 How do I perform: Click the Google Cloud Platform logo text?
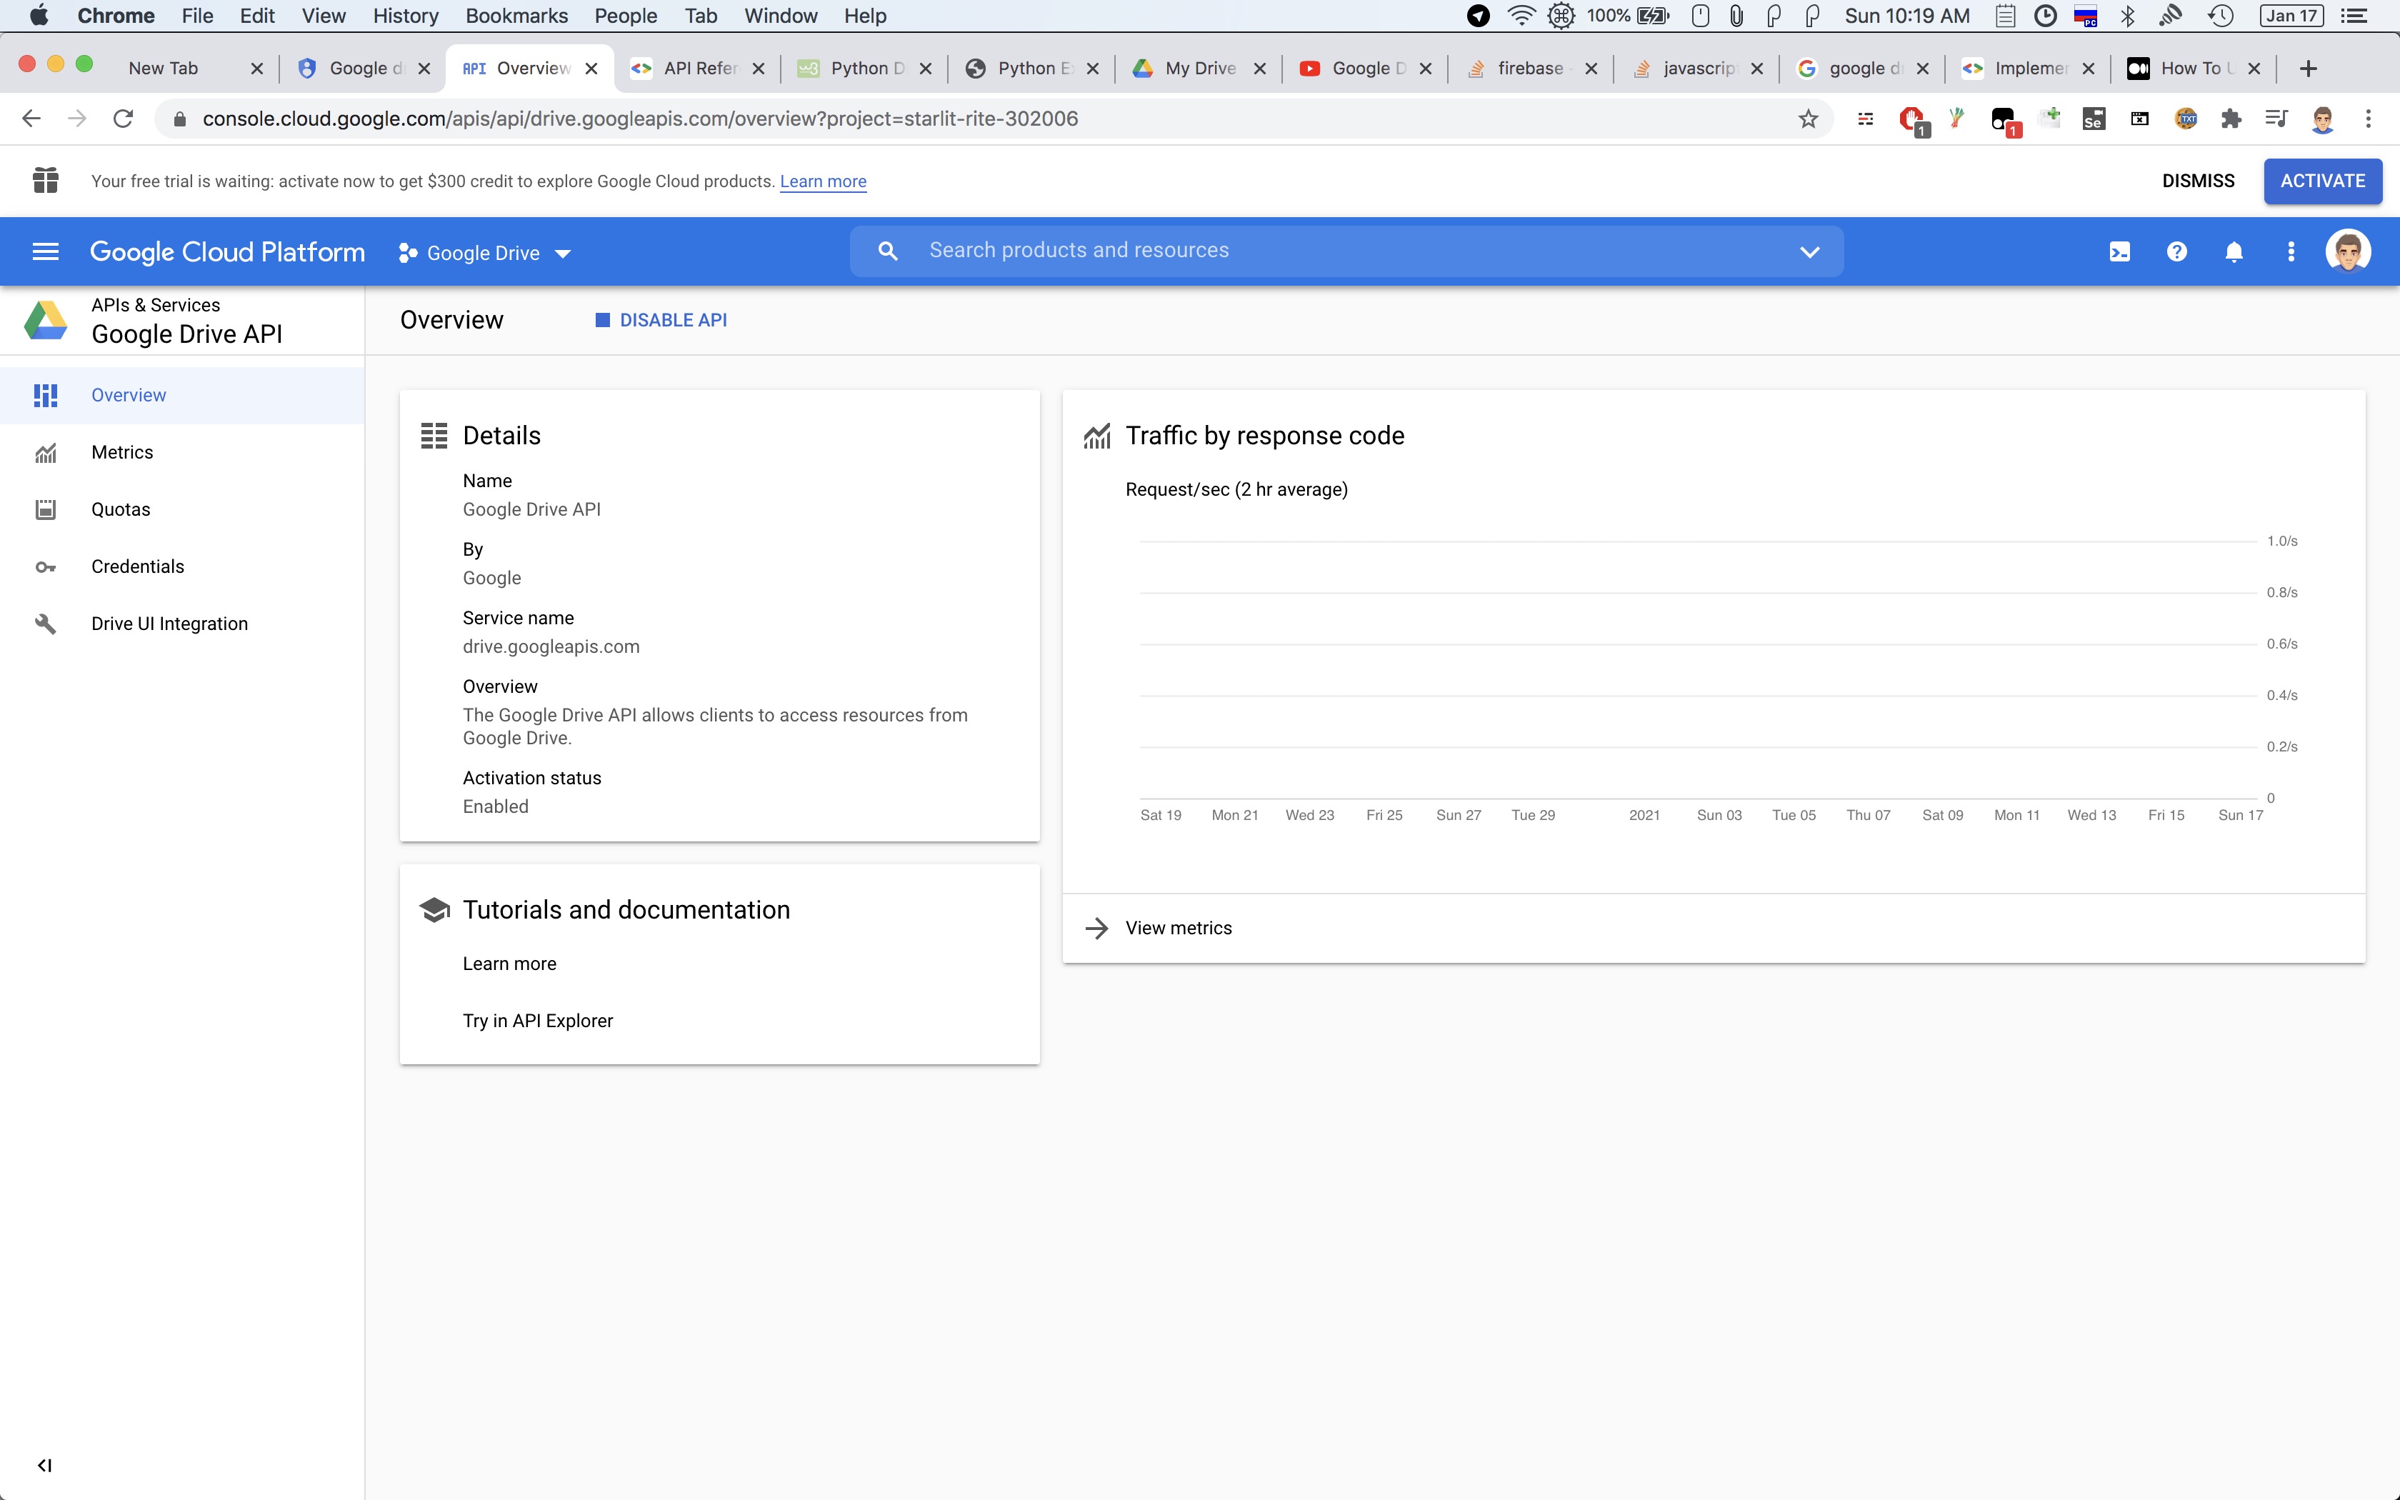tap(227, 252)
